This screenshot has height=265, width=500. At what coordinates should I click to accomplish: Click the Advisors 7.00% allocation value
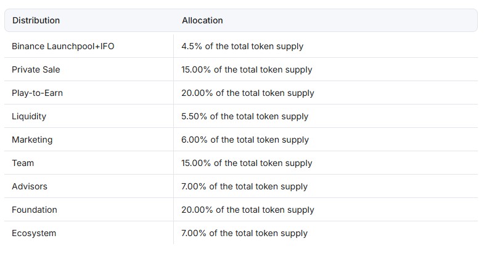coord(244,186)
